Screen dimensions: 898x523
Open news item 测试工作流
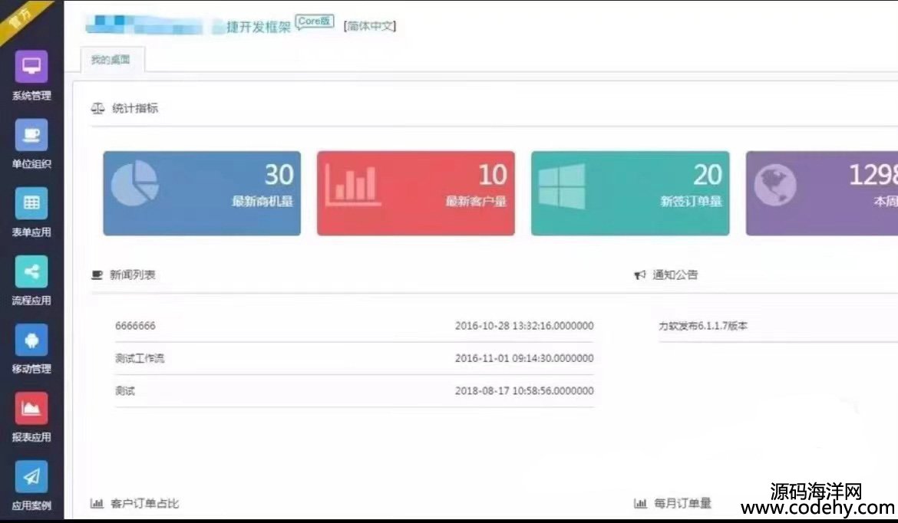click(x=139, y=358)
